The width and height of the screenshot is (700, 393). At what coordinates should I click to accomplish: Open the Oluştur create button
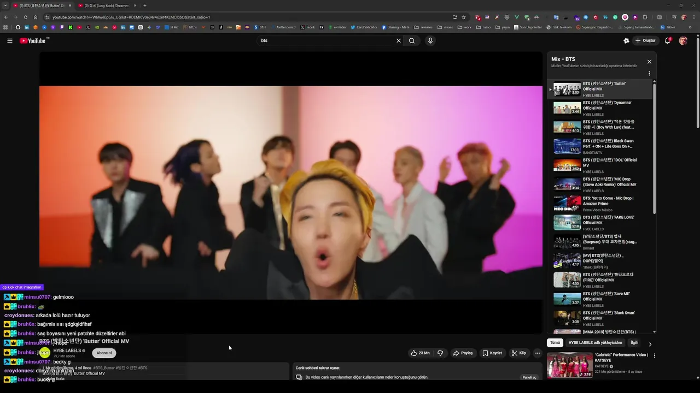(646, 40)
